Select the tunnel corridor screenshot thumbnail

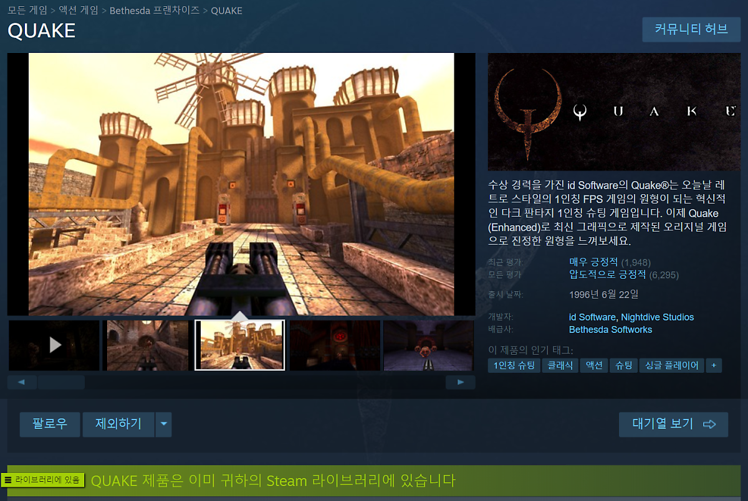(x=148, y=345)
